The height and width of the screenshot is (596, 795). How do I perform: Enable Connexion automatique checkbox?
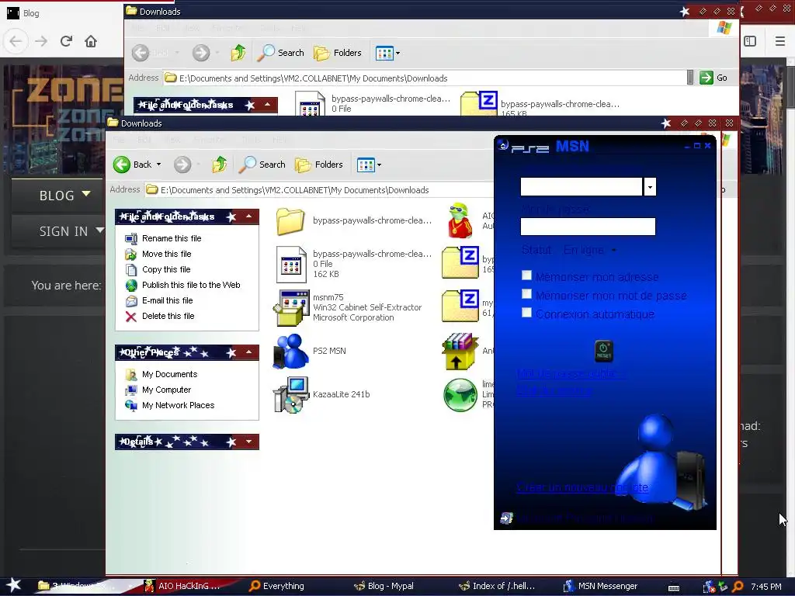tap(527, 312)
